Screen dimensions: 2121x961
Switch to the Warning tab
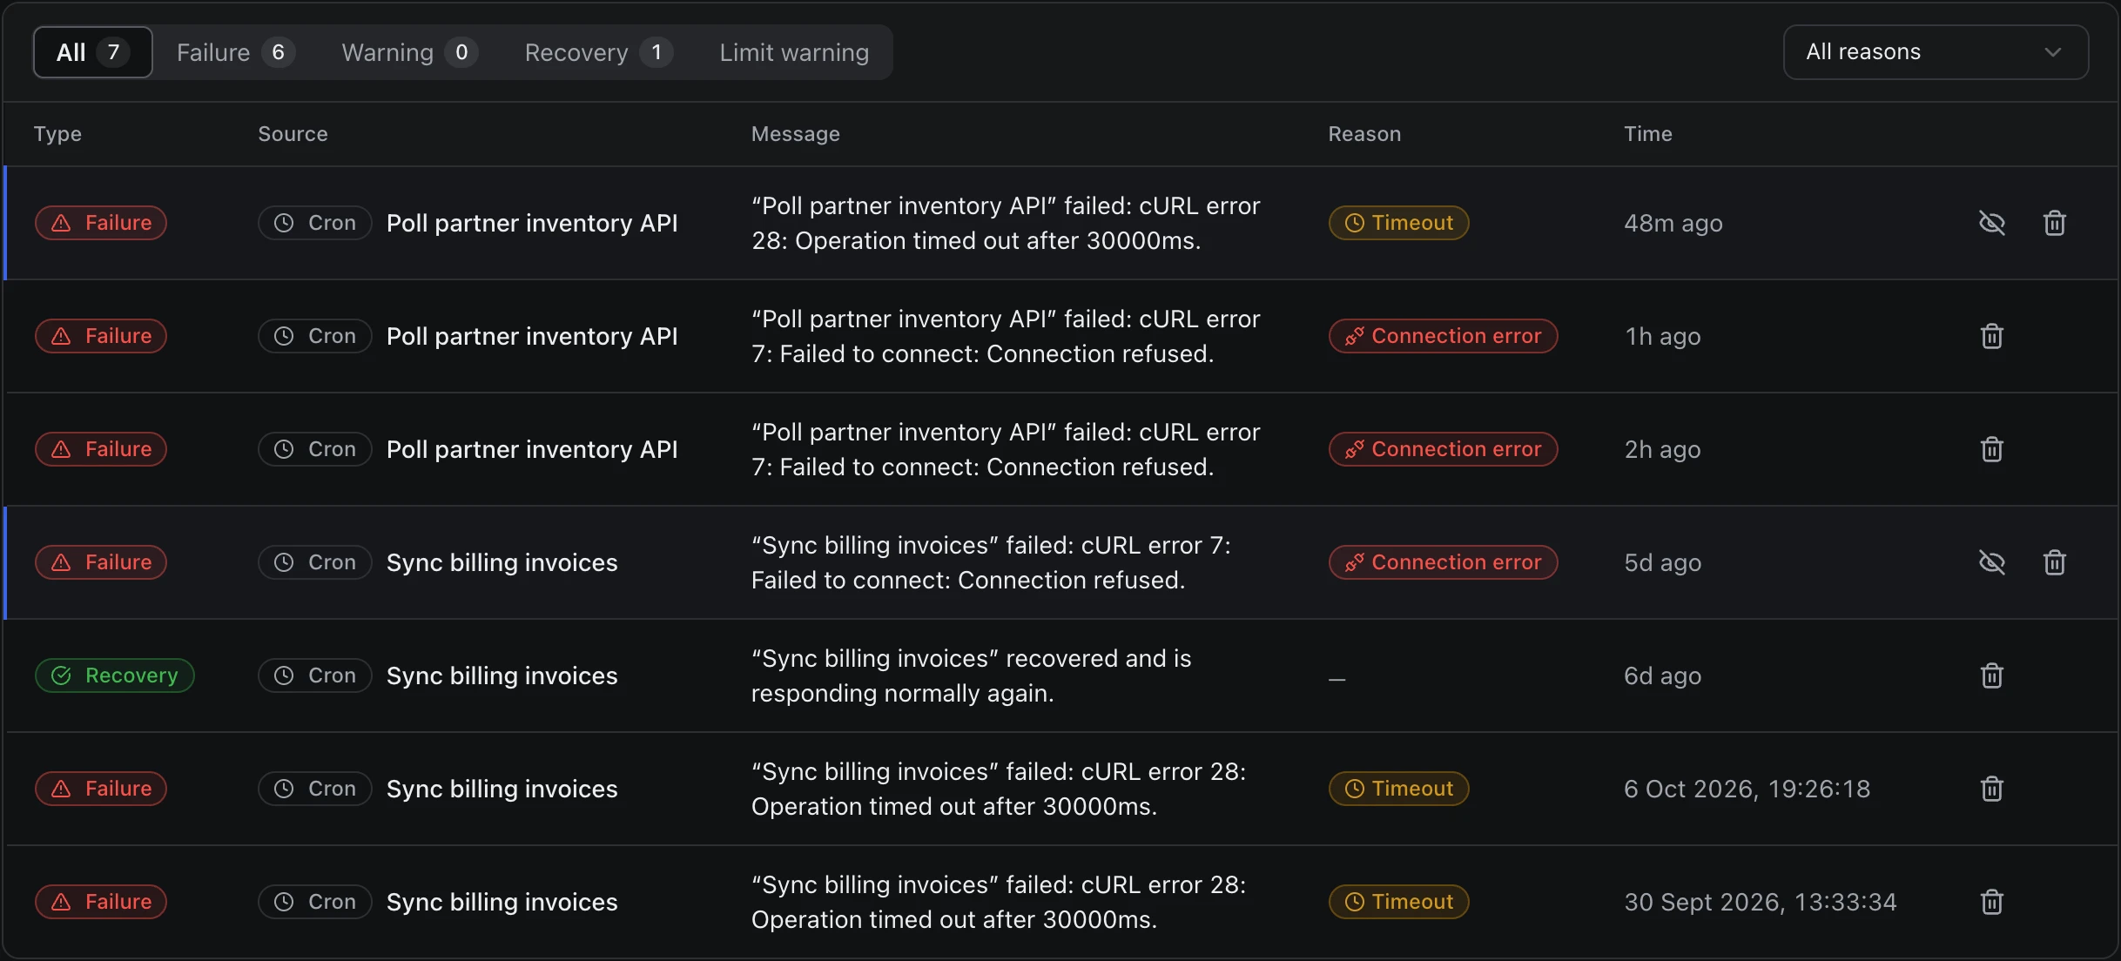409,52
